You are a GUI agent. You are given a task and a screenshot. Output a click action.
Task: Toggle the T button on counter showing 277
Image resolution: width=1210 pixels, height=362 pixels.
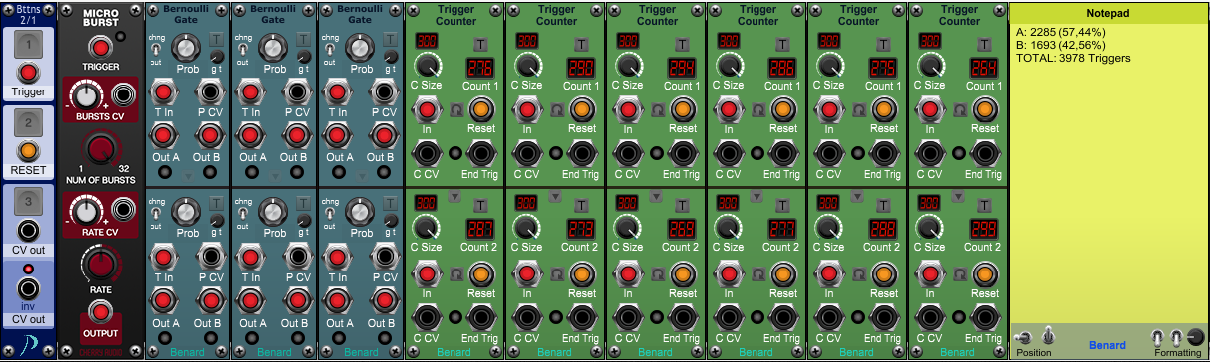[x=782, y=206]
